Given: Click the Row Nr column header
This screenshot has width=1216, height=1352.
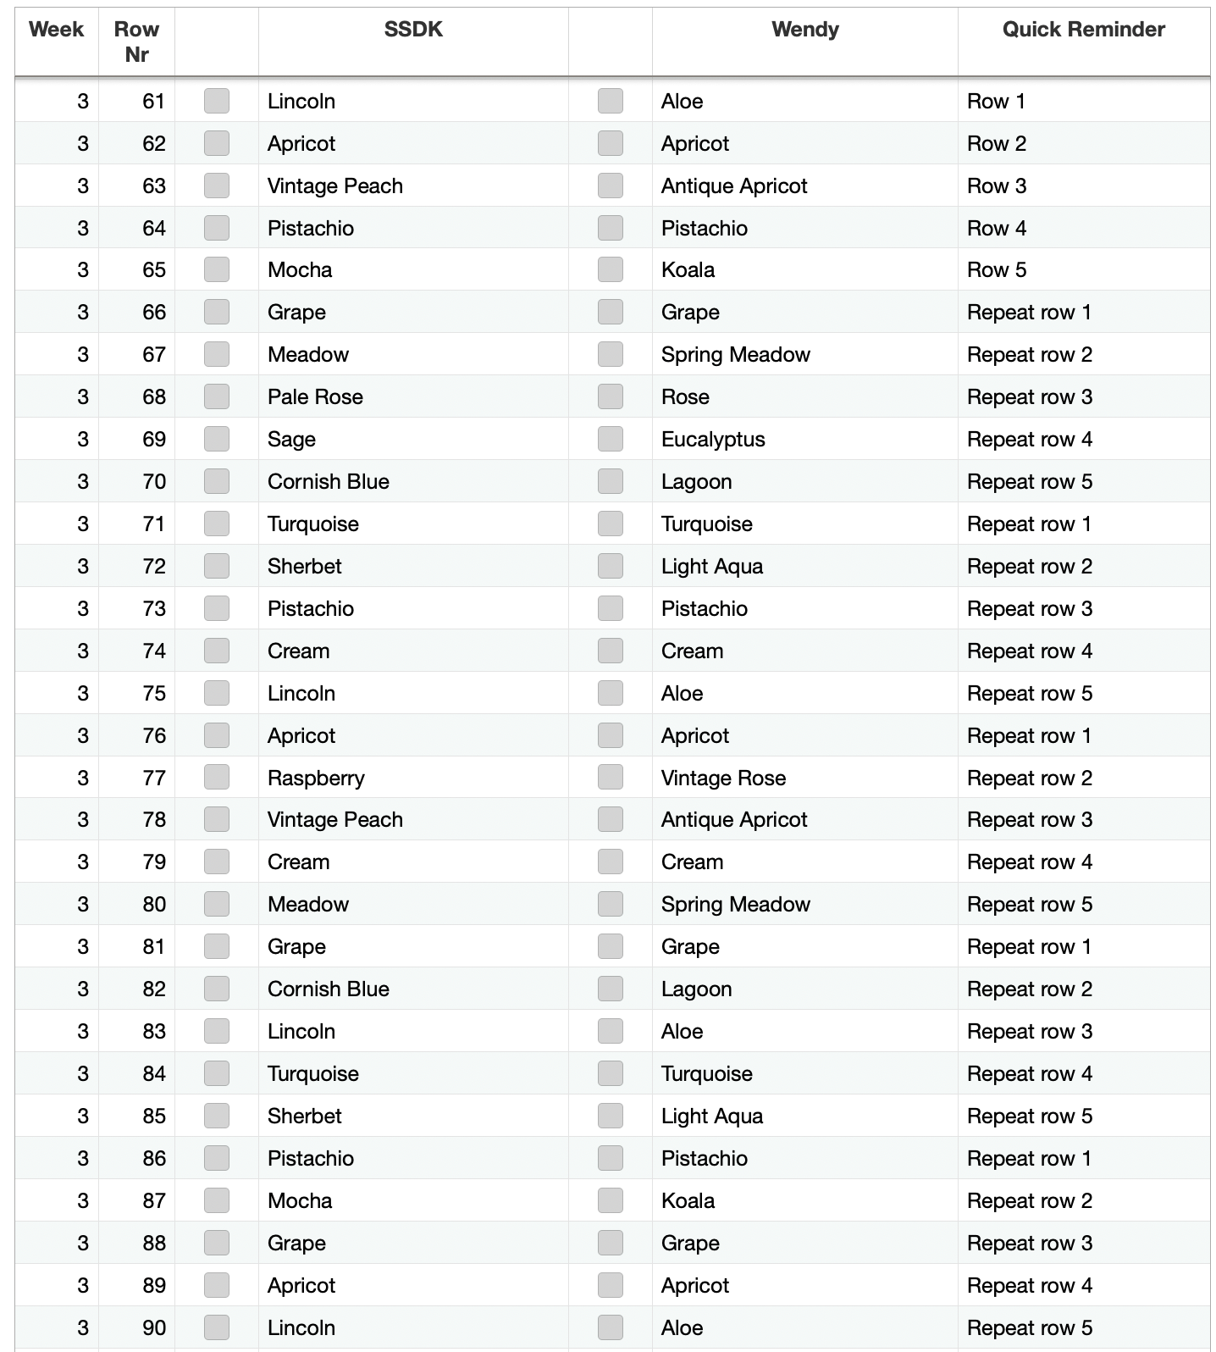Looking at the screenshot, I should (137, 42).
